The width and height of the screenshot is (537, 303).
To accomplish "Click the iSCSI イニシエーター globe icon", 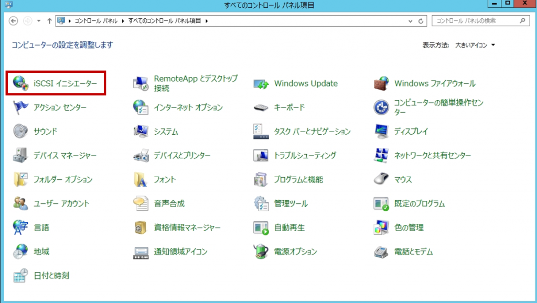I will [20, 83].
